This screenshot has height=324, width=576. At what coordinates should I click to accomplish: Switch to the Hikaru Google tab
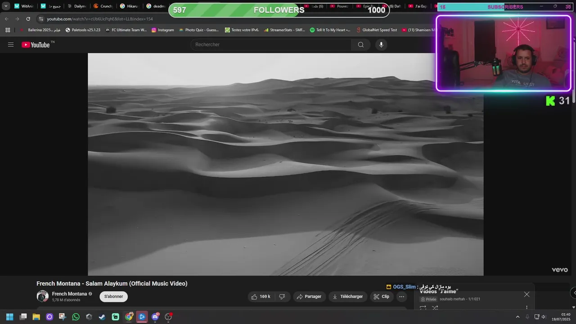click(130, 6)
